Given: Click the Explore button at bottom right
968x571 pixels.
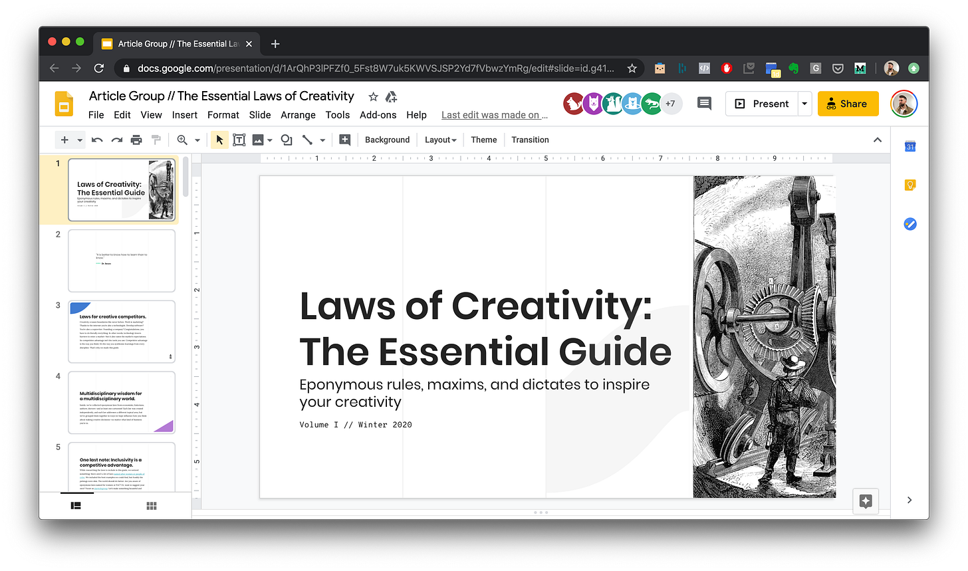Looking at the screenshot, I should pyautogui.click(x=866, y=502).
